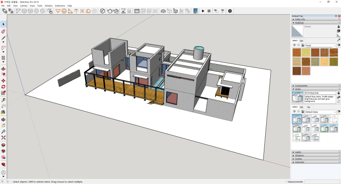Select the Scale tool
Image resolution: width=341 pixels, height=184 pixels.
[x=3, y=93]
